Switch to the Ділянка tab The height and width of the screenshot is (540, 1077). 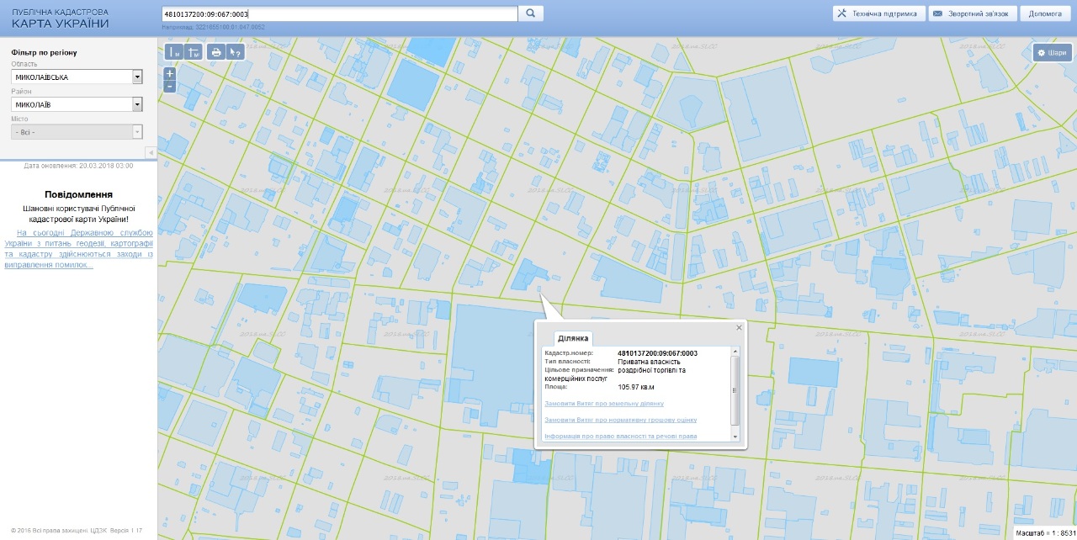pyautogui.click(x=573, y=338)
